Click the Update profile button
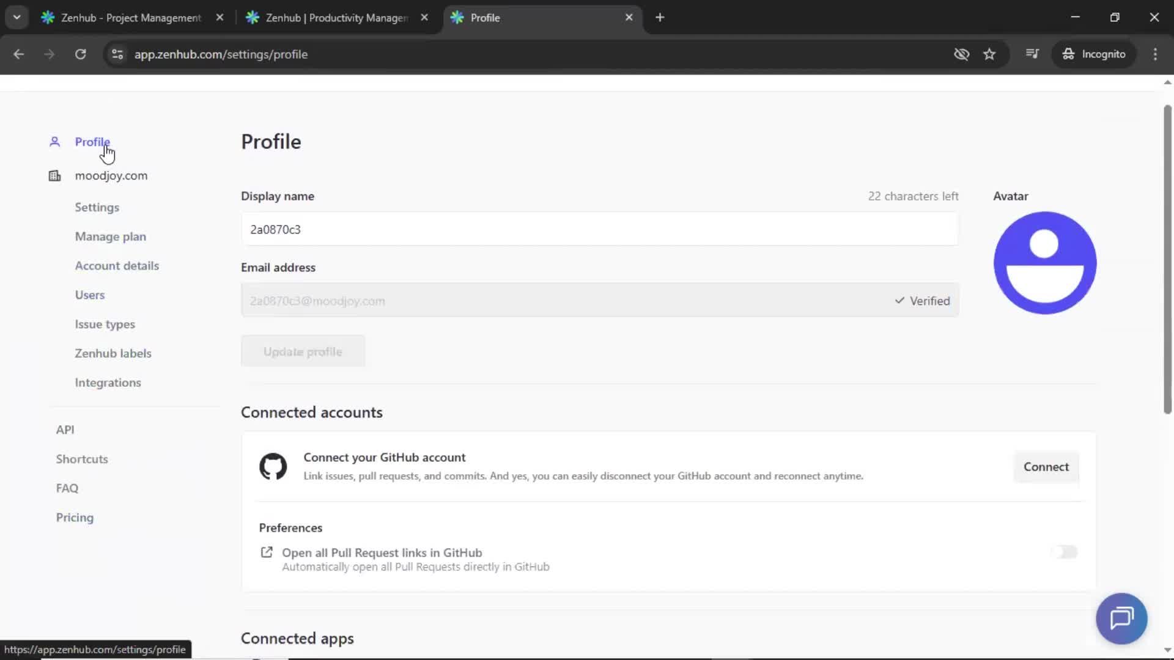The height and width of the screenshot is (660, 1174). pos(303,351)
